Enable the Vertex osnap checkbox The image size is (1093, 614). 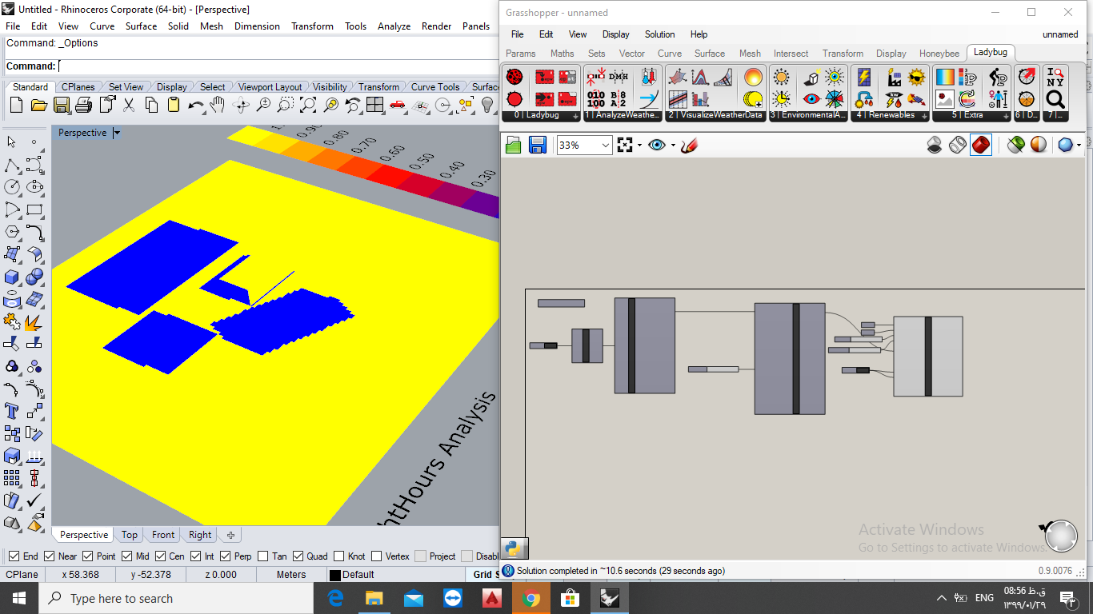(x=376, y=556)
